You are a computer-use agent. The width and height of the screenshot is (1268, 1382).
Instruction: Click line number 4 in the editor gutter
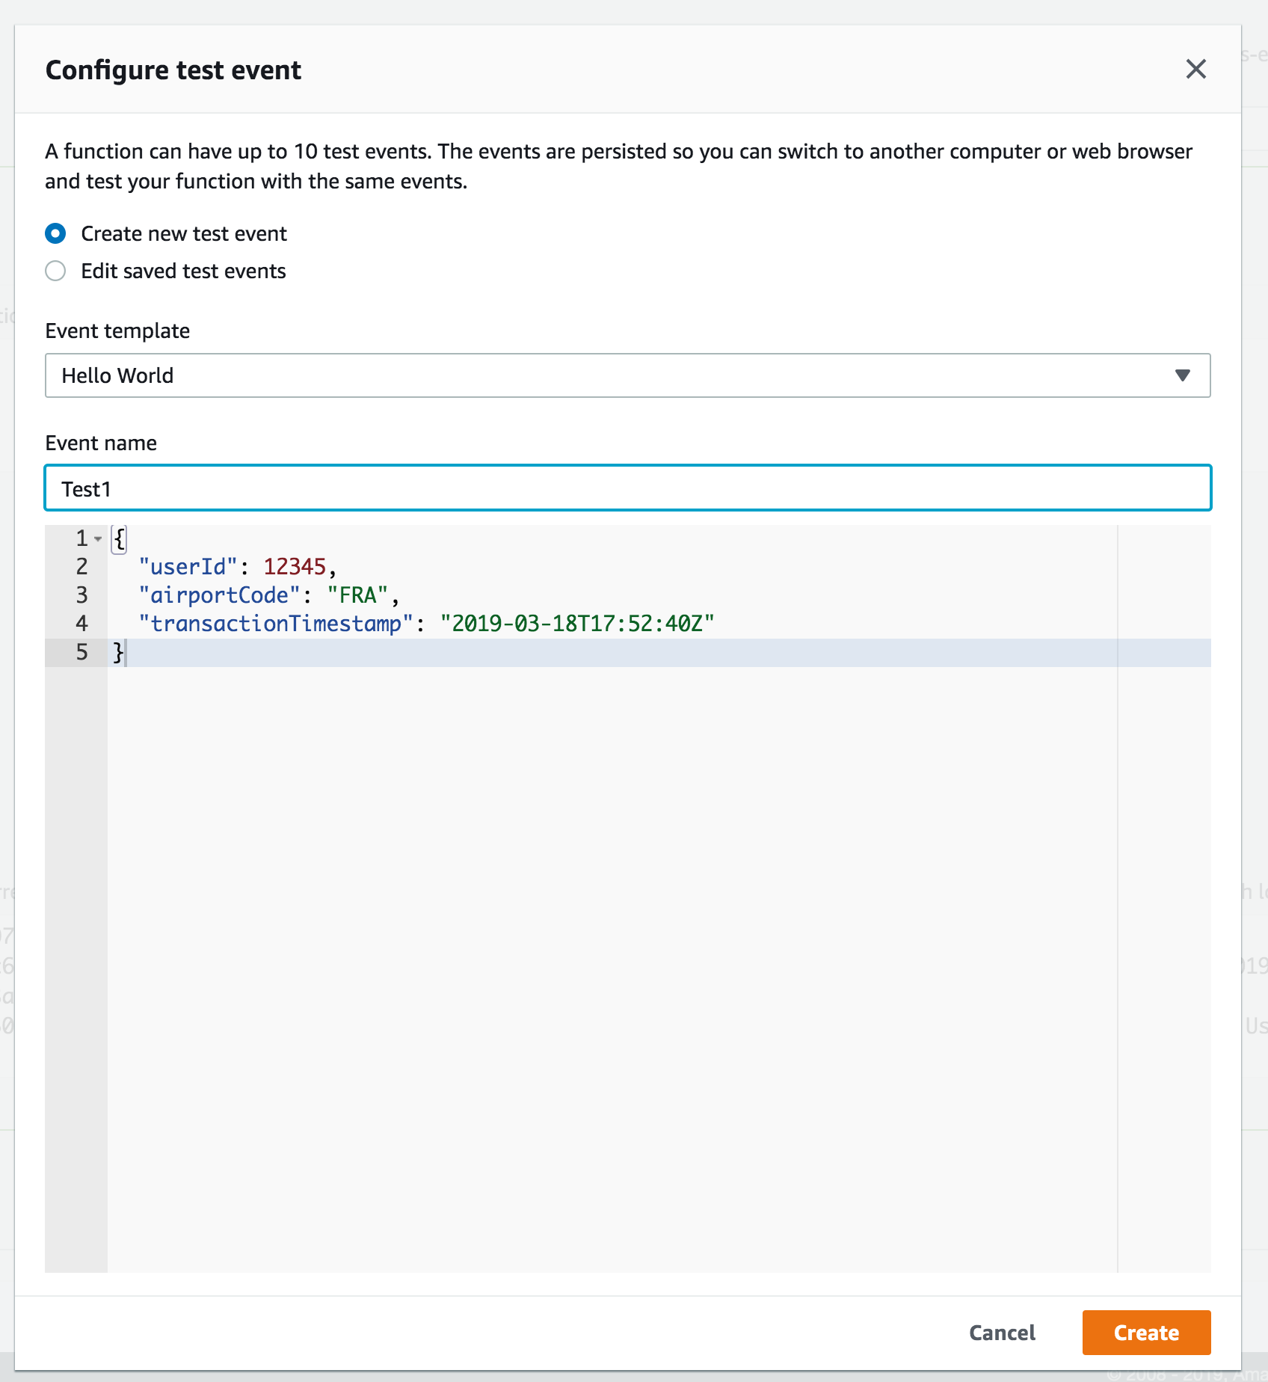click(x=82, y=624)
